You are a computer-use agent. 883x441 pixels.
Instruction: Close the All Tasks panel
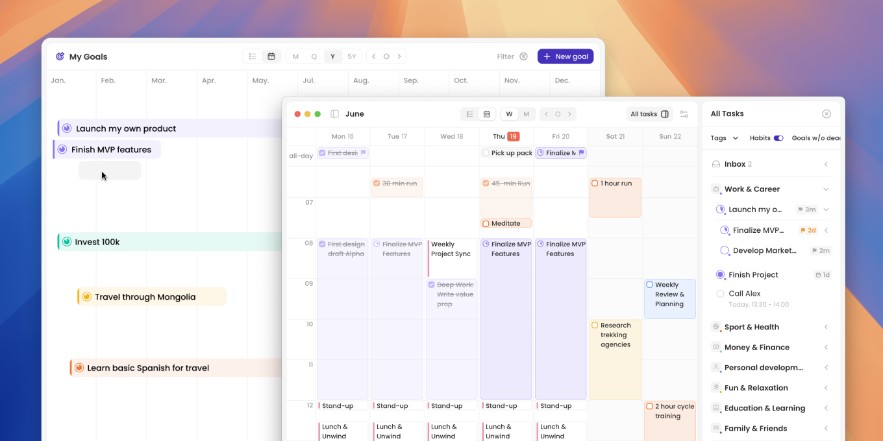[826, 113]
